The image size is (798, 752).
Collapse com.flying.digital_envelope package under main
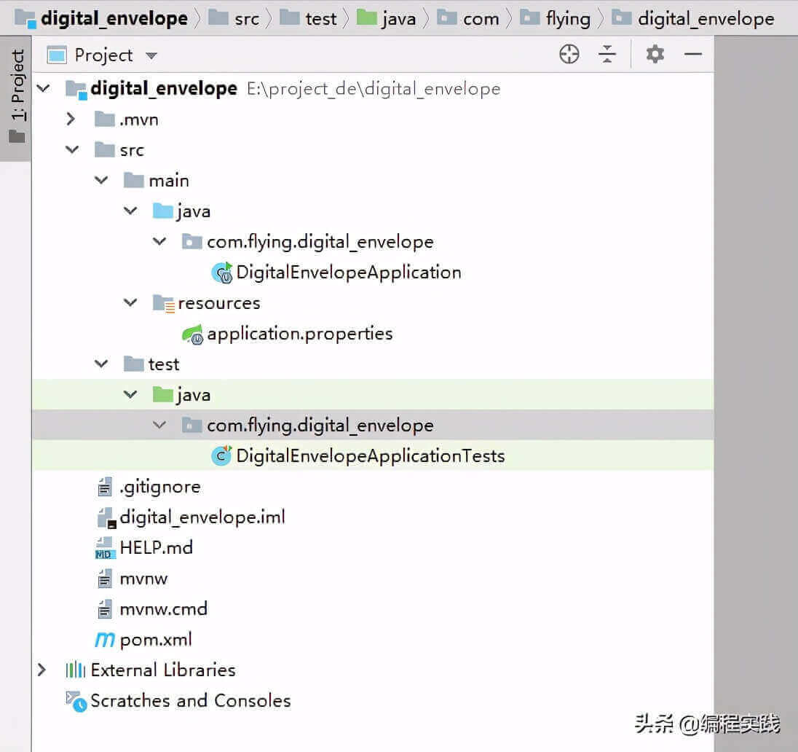point(159,241)
